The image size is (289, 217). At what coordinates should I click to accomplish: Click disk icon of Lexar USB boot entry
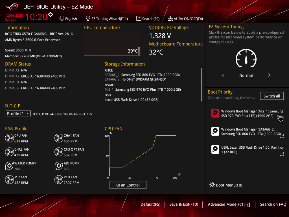(x=215, y=149)
